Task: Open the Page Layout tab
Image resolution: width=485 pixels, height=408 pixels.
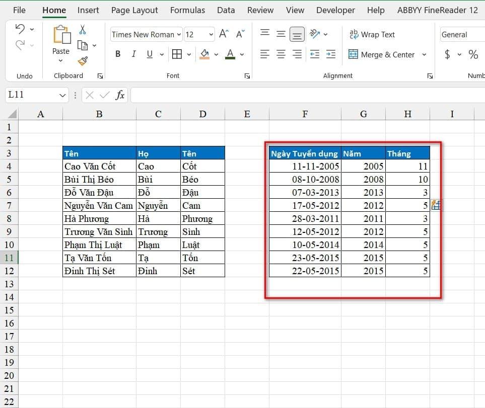Action: pos(134,10)
